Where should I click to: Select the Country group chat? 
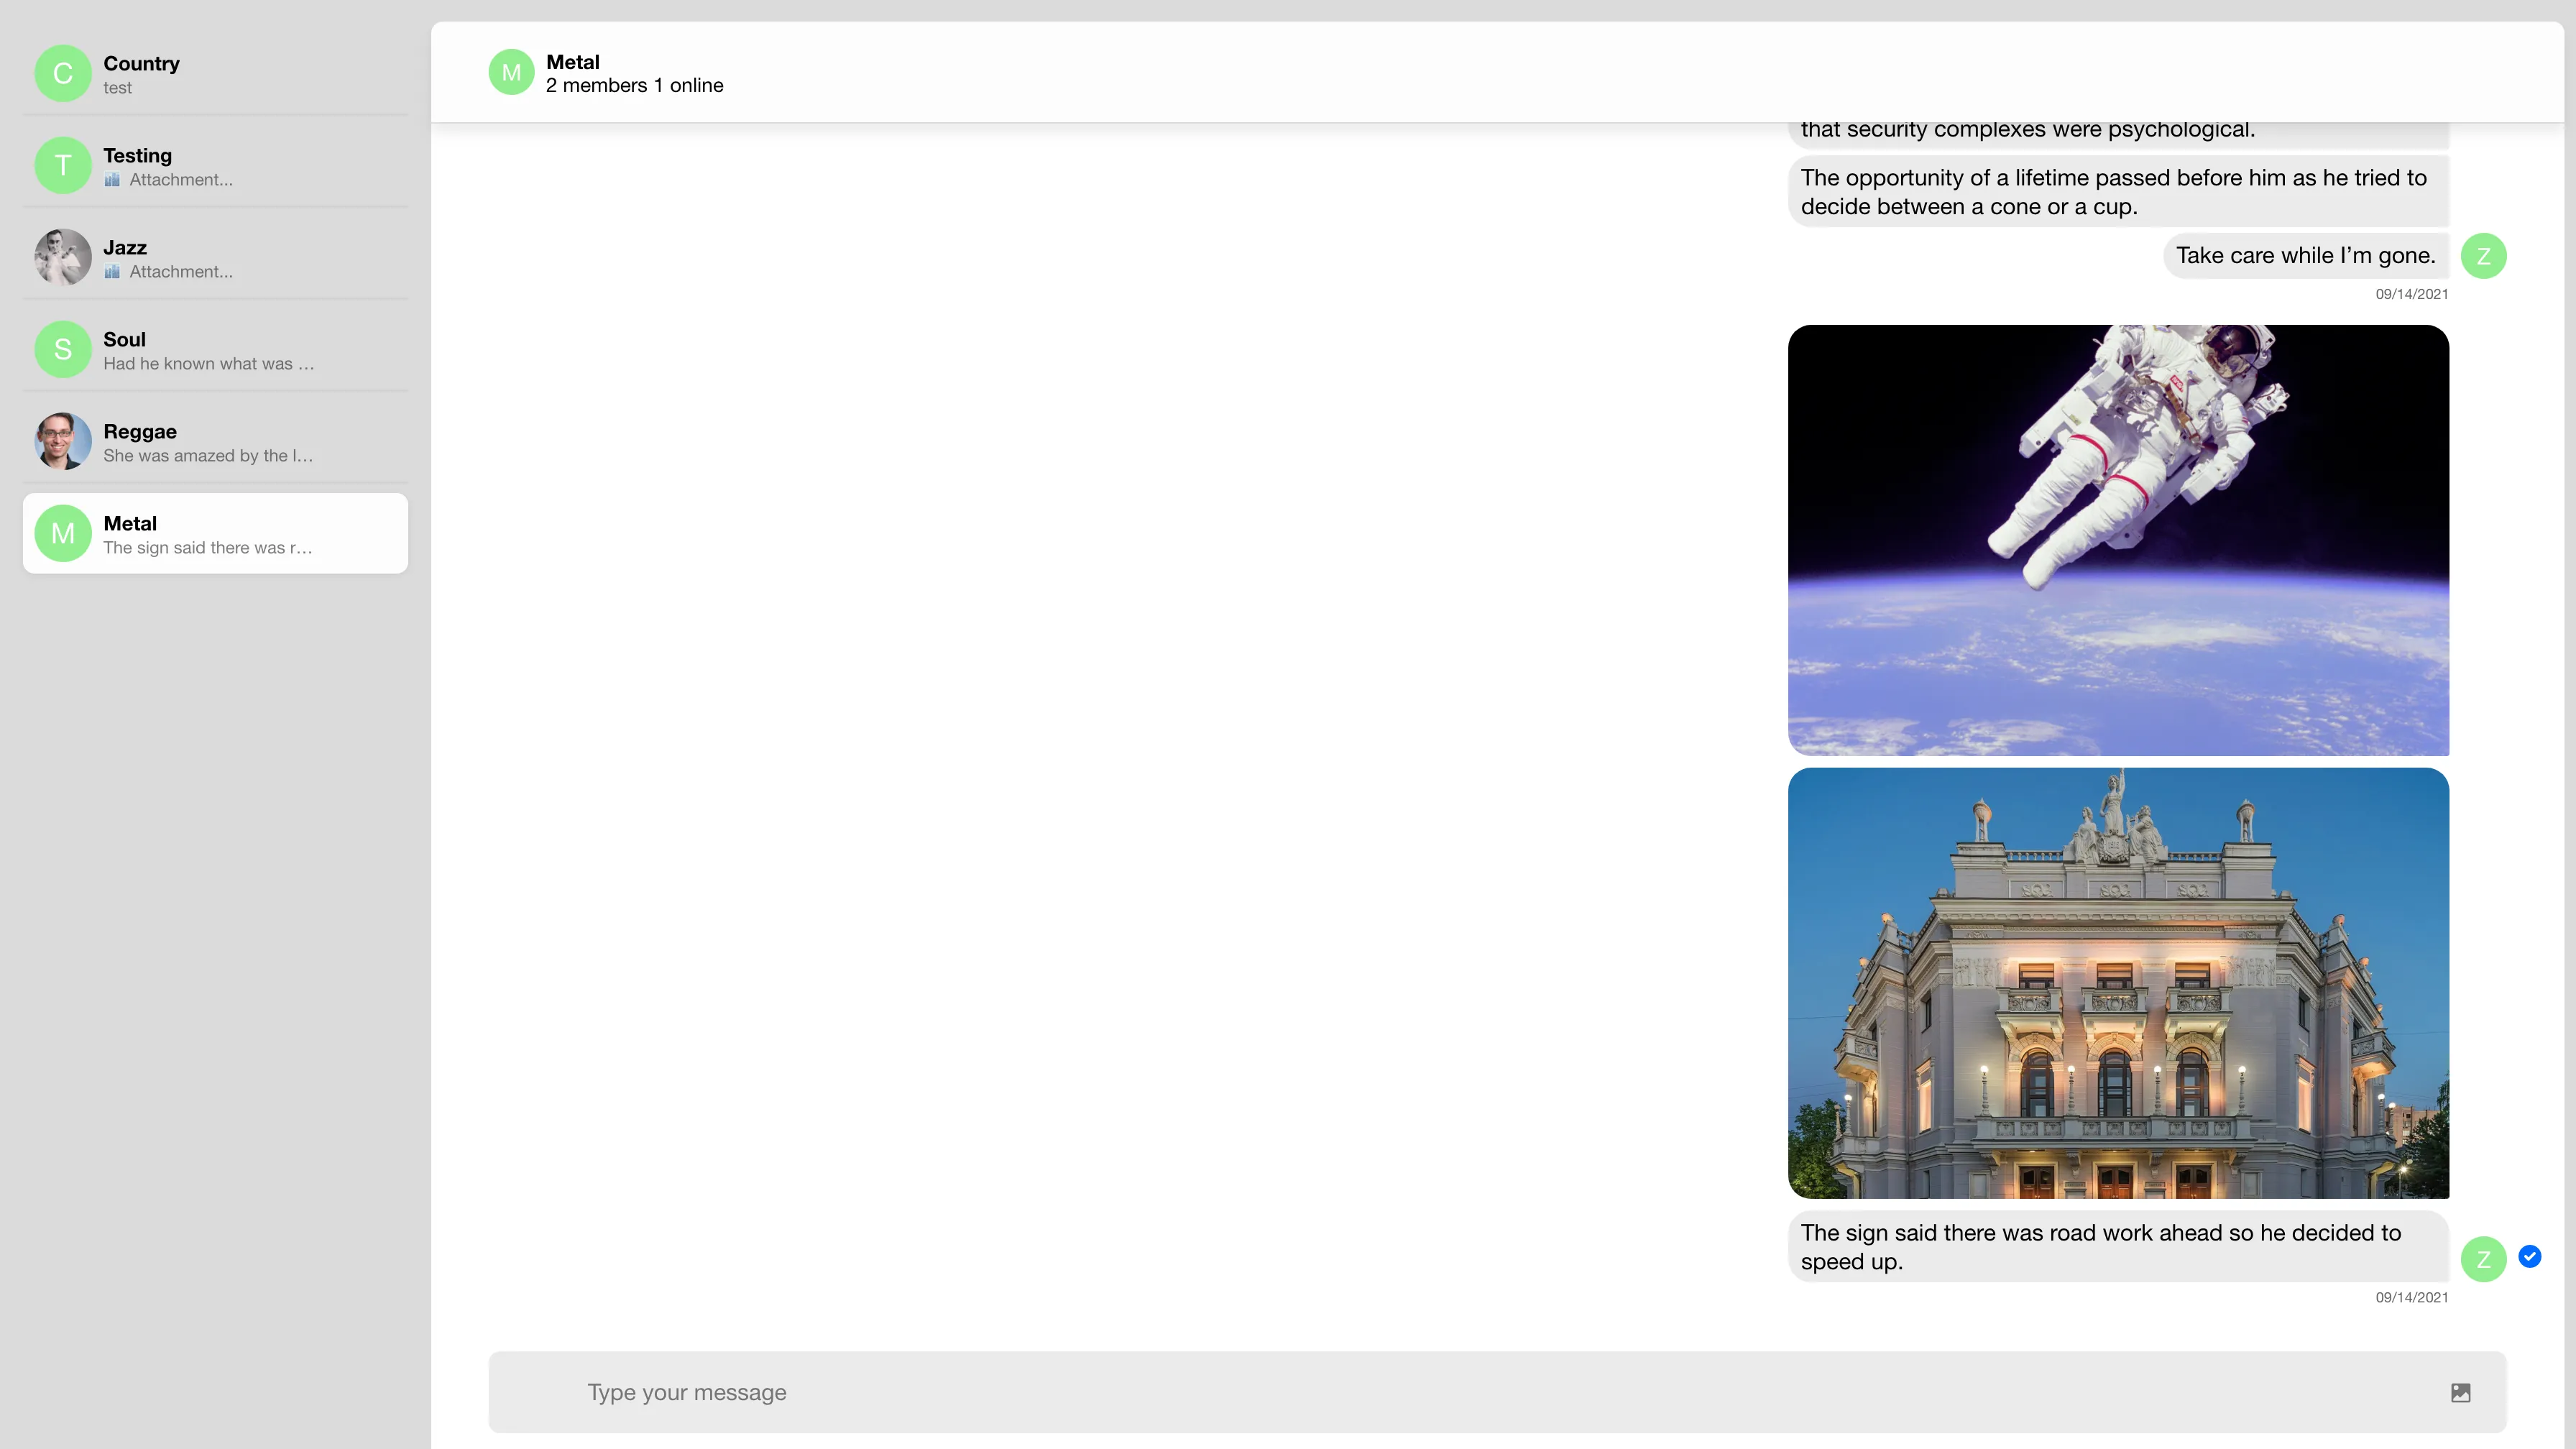point(212,73)
